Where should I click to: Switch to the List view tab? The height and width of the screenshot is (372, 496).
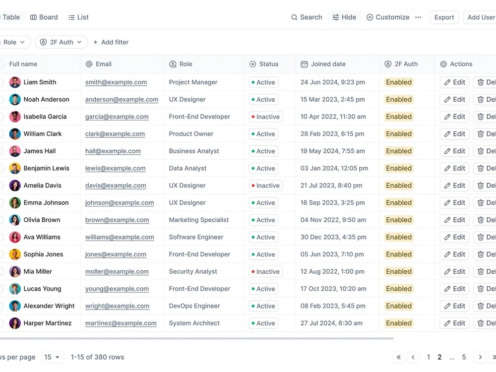click(79, 17)
